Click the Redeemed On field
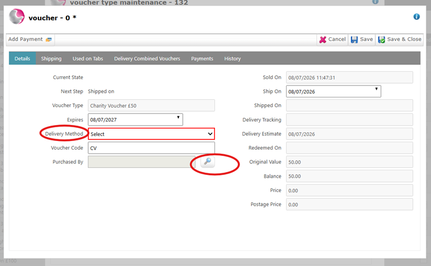The width and height of the screenshot is (431, 266). tap(350, 148)
